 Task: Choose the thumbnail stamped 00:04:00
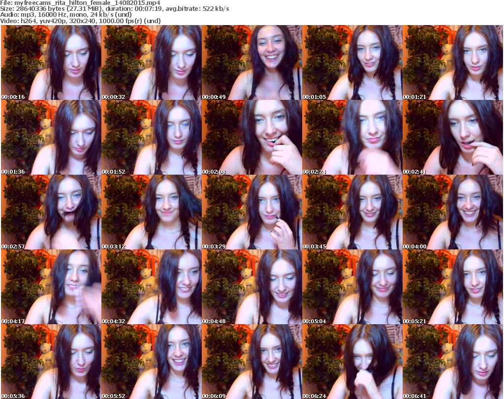tap(453, 213)
